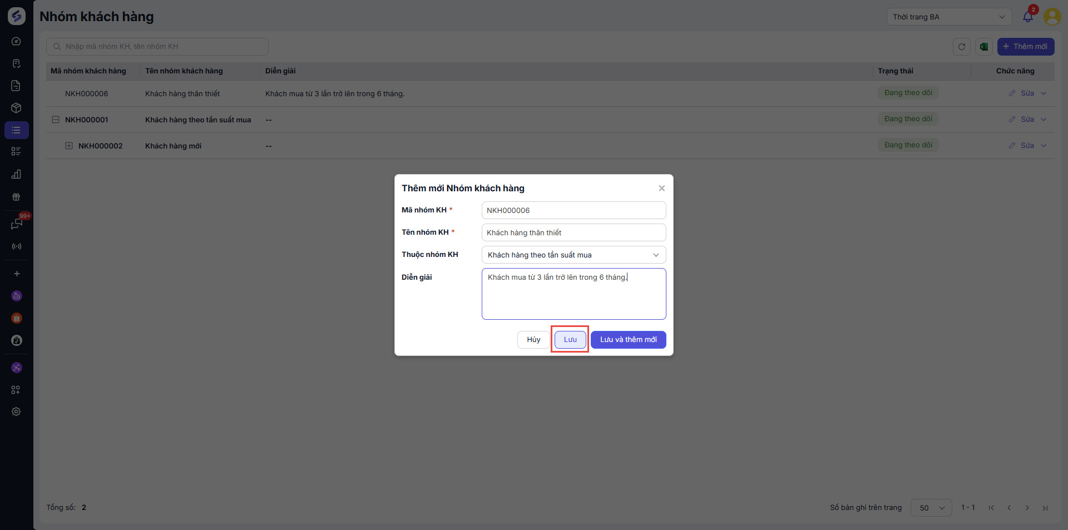
Task: Select the list menu item in the sidebar
Action: [x=16, y=130]
